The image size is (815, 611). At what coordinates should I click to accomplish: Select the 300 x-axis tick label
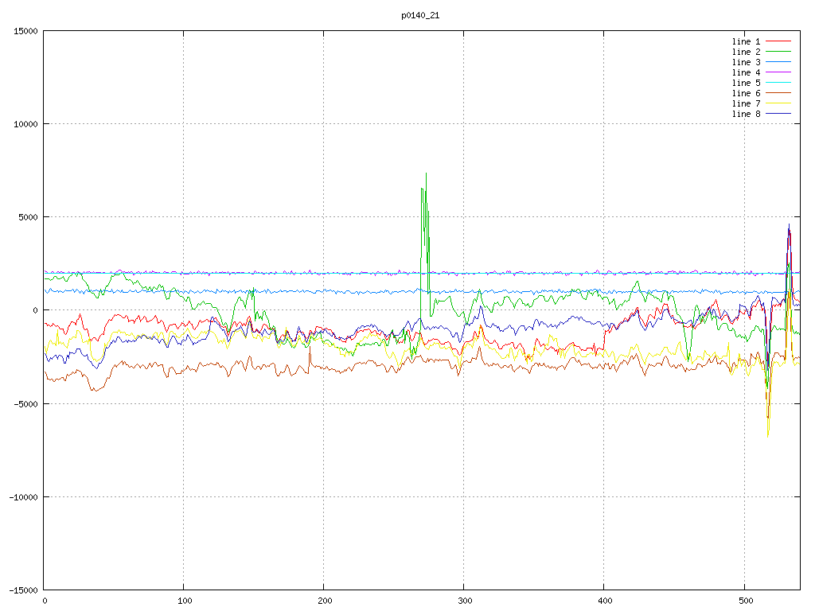tap(464, 600)
